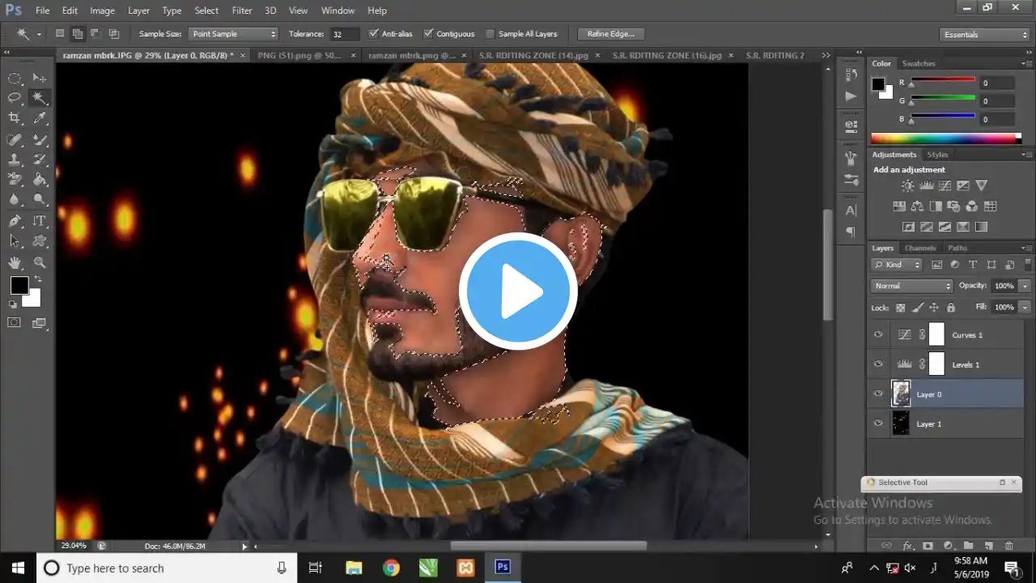The height and width of the screenshot is (583, 1036).
Task: Open the Sample Size dropdown
Action: pyautogui.click(x=233, y=34)
